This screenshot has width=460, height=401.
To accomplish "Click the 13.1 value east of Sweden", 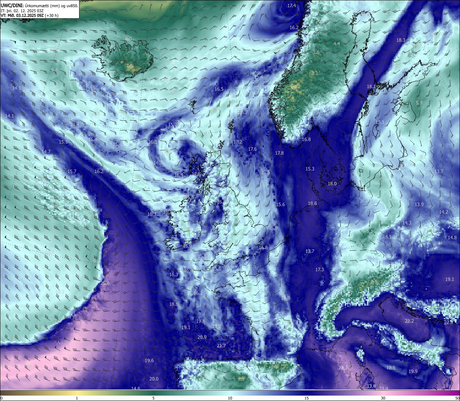I will click(x=380, y=122).
